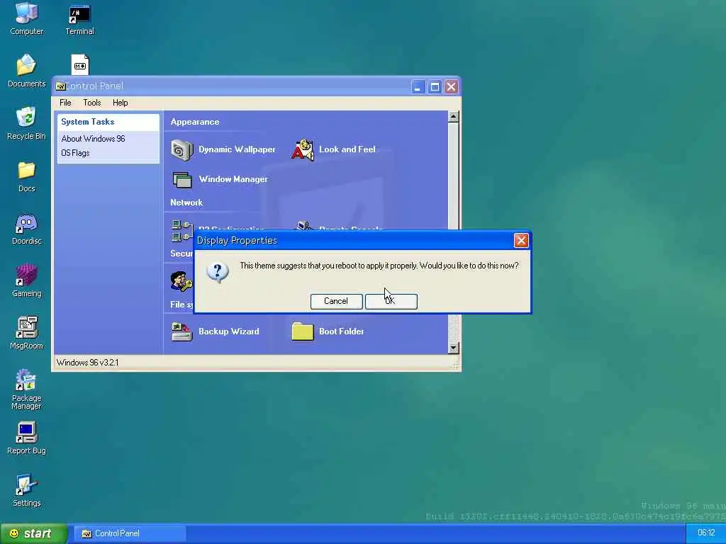Open the MsgRoom shortcut
726x544 pixels.
click(x=26, y=333)
